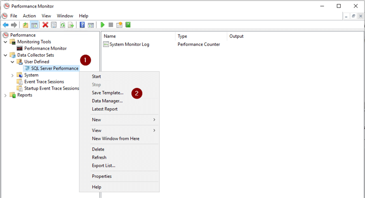This screenshot has height=198, width=365.
Task: Expand the System tree node
Action: pyautogui.click(x=12, y=75)
